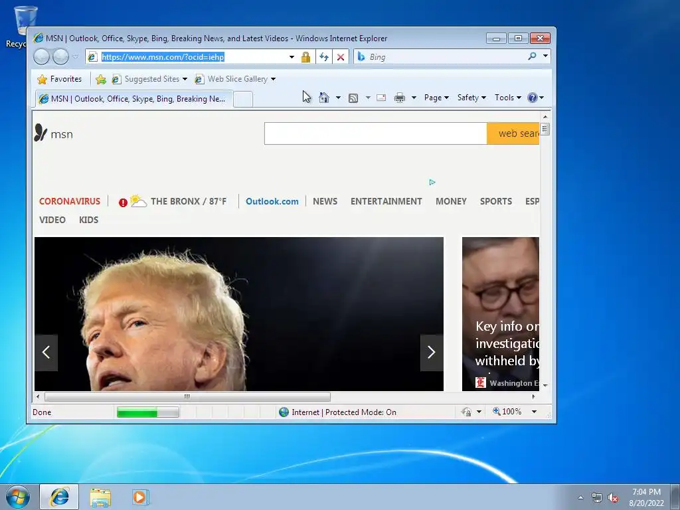Open the Outlook.com link
680x510 pixels.
(x=272, y=201)
